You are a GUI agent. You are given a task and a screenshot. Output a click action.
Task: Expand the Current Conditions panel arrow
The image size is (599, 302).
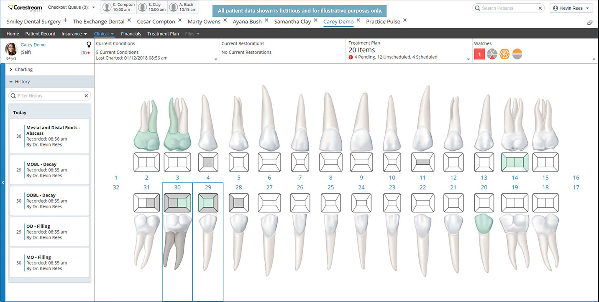tap(216, 60)
